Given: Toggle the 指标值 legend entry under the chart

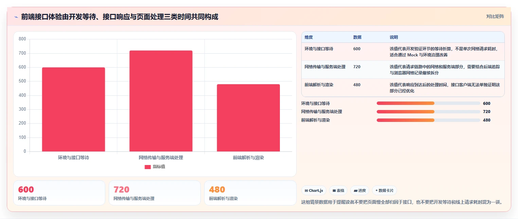Looking at the screenshot, I should (x=155, y=167).
